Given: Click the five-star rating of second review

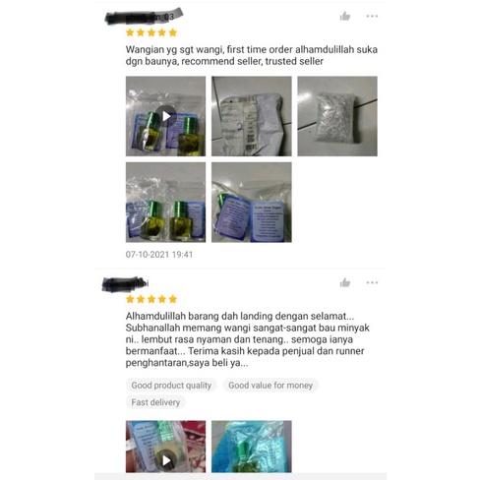Looking at the screenshot, I should coord(151,299).
